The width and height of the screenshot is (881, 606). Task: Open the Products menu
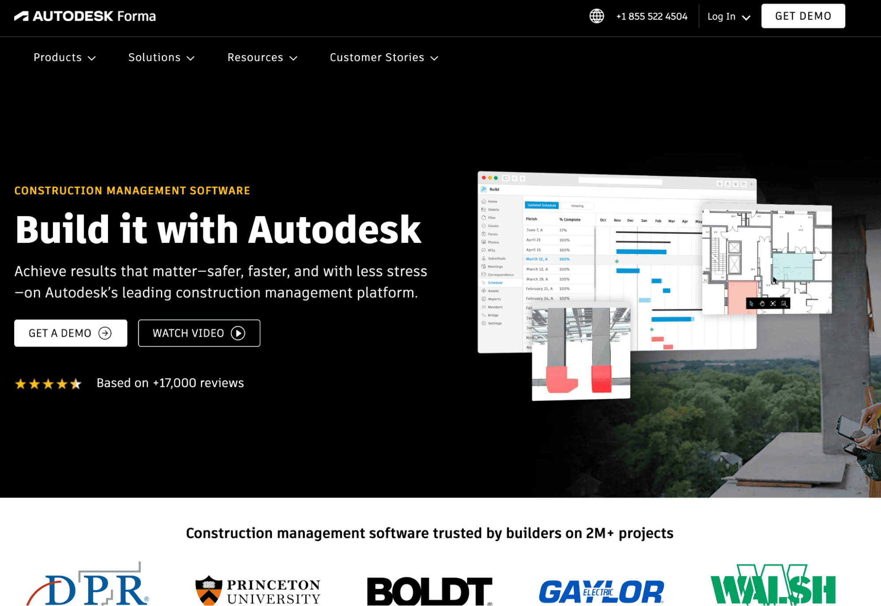pos(65,58)
